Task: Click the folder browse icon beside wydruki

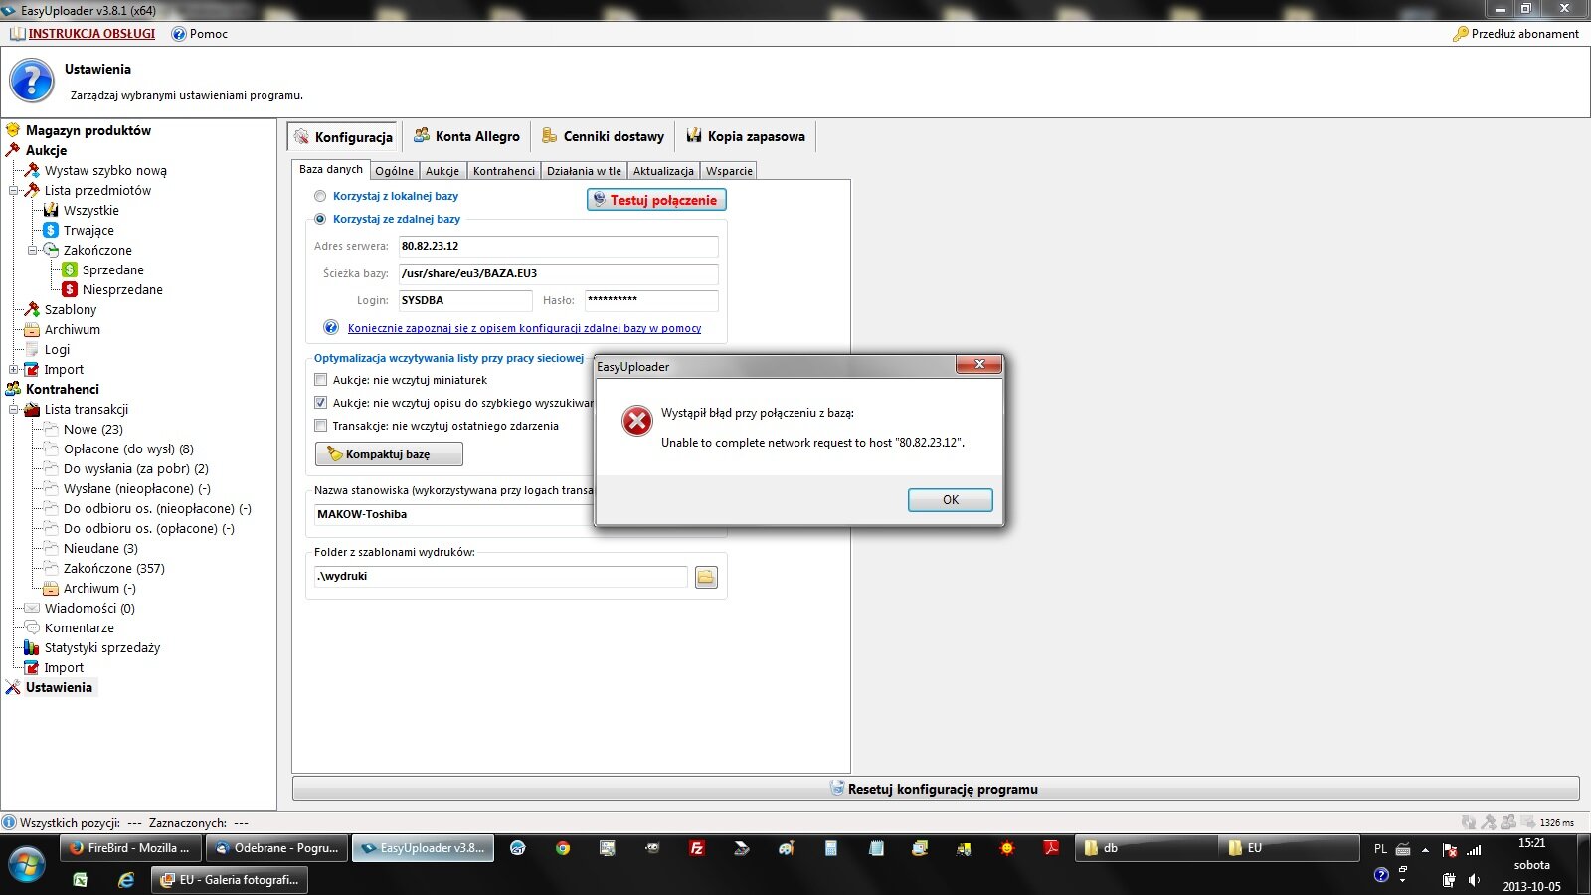Action: (x=706, y=577)
